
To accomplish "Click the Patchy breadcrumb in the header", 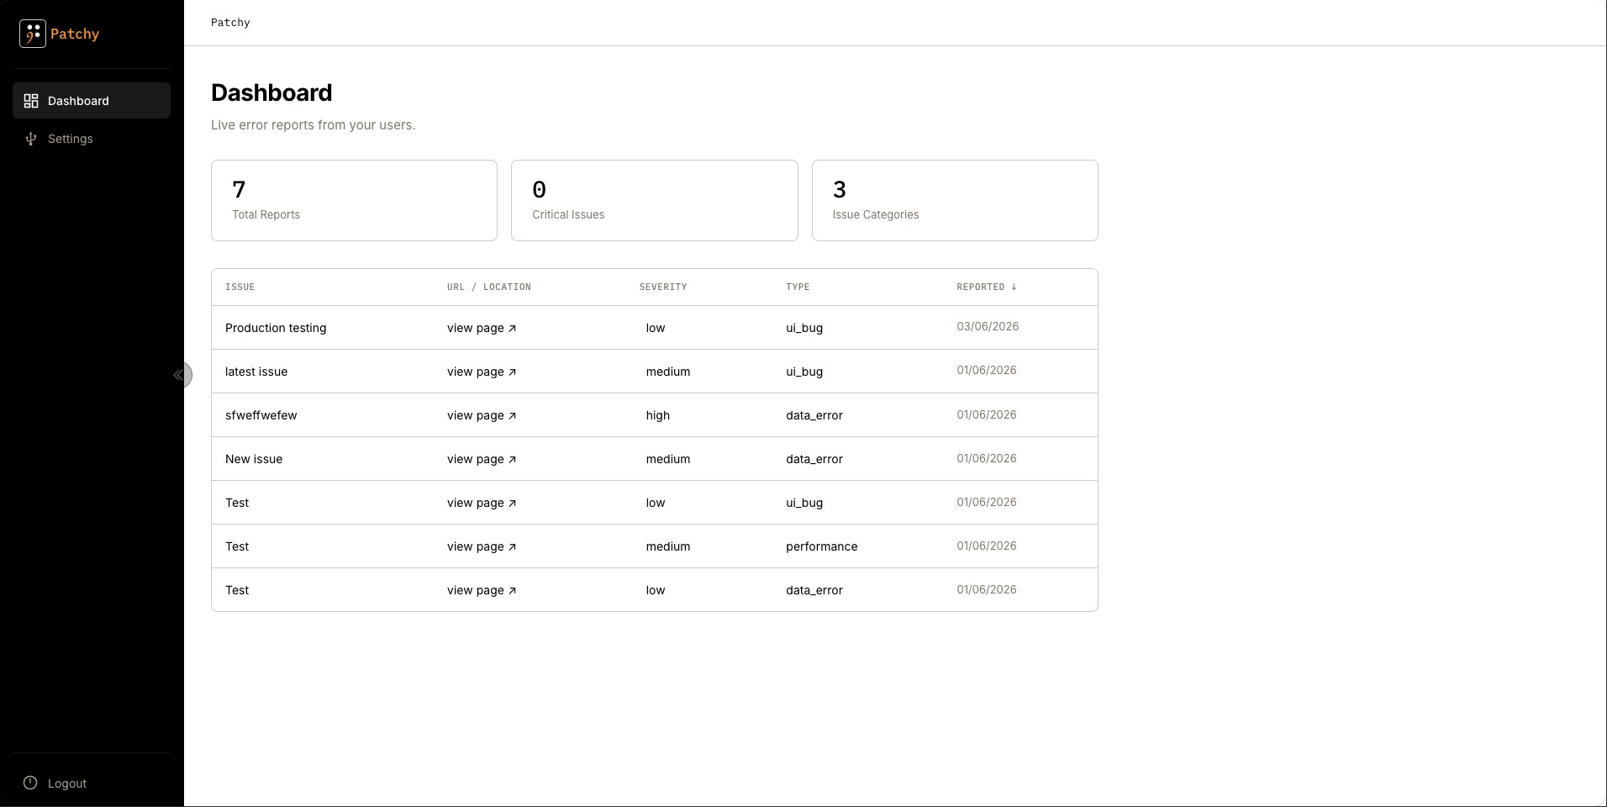I will click(230, 23).
